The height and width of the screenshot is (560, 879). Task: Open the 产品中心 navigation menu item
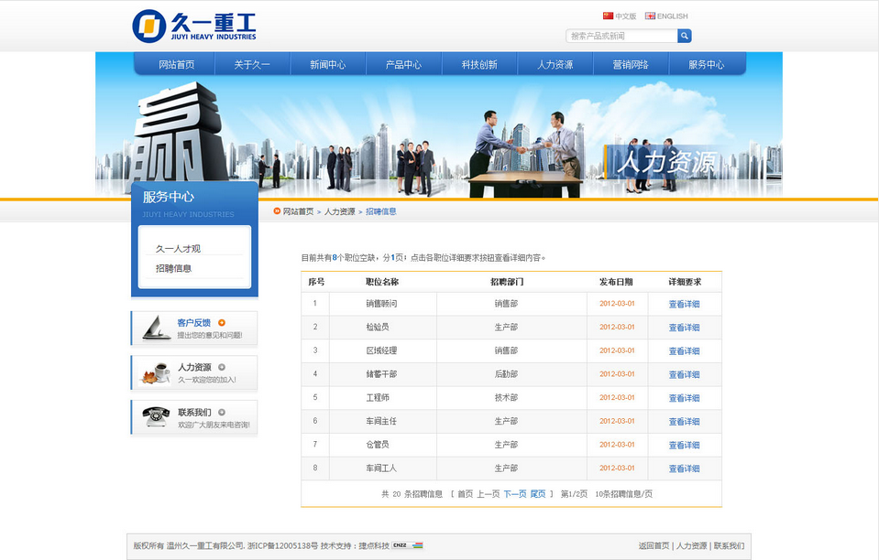pos(403,65)
